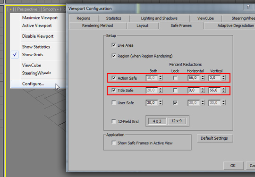This screenshot has width=255, height=177.
Task: Enable Show Safe Frames in Active View
Action: coord(114,143)
